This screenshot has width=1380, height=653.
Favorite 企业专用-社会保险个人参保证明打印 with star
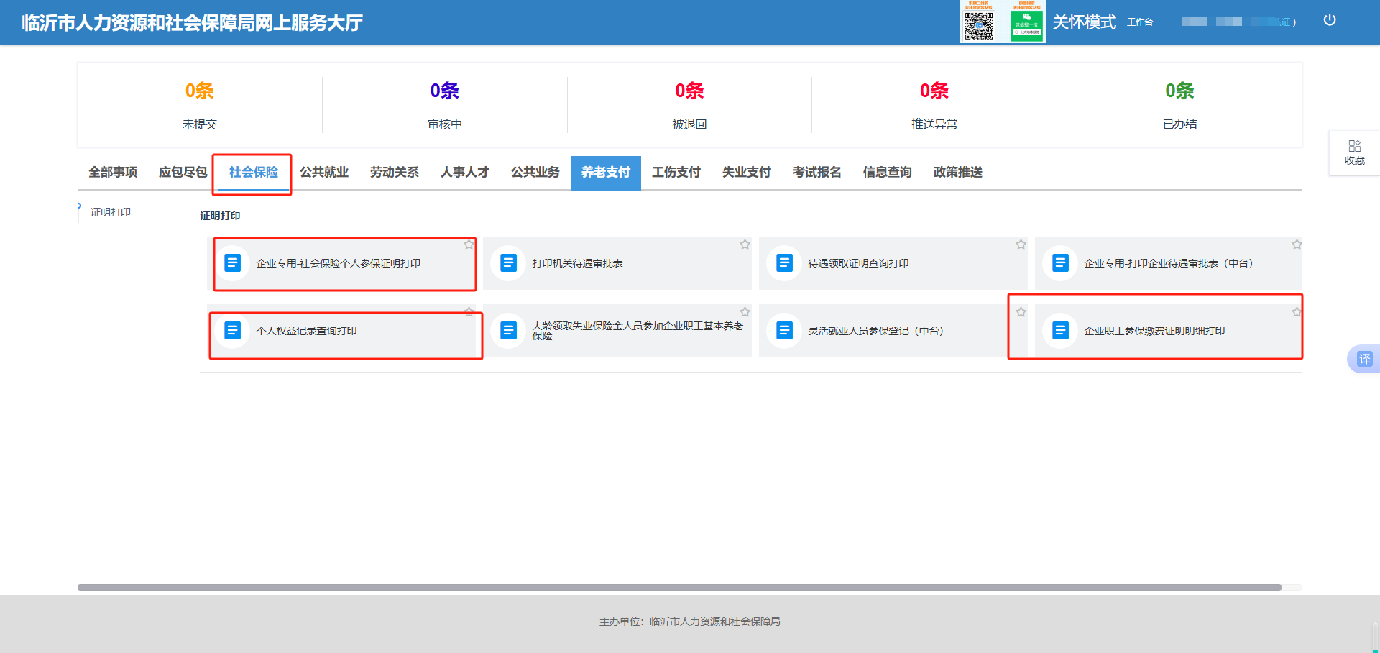click(469, 245)
